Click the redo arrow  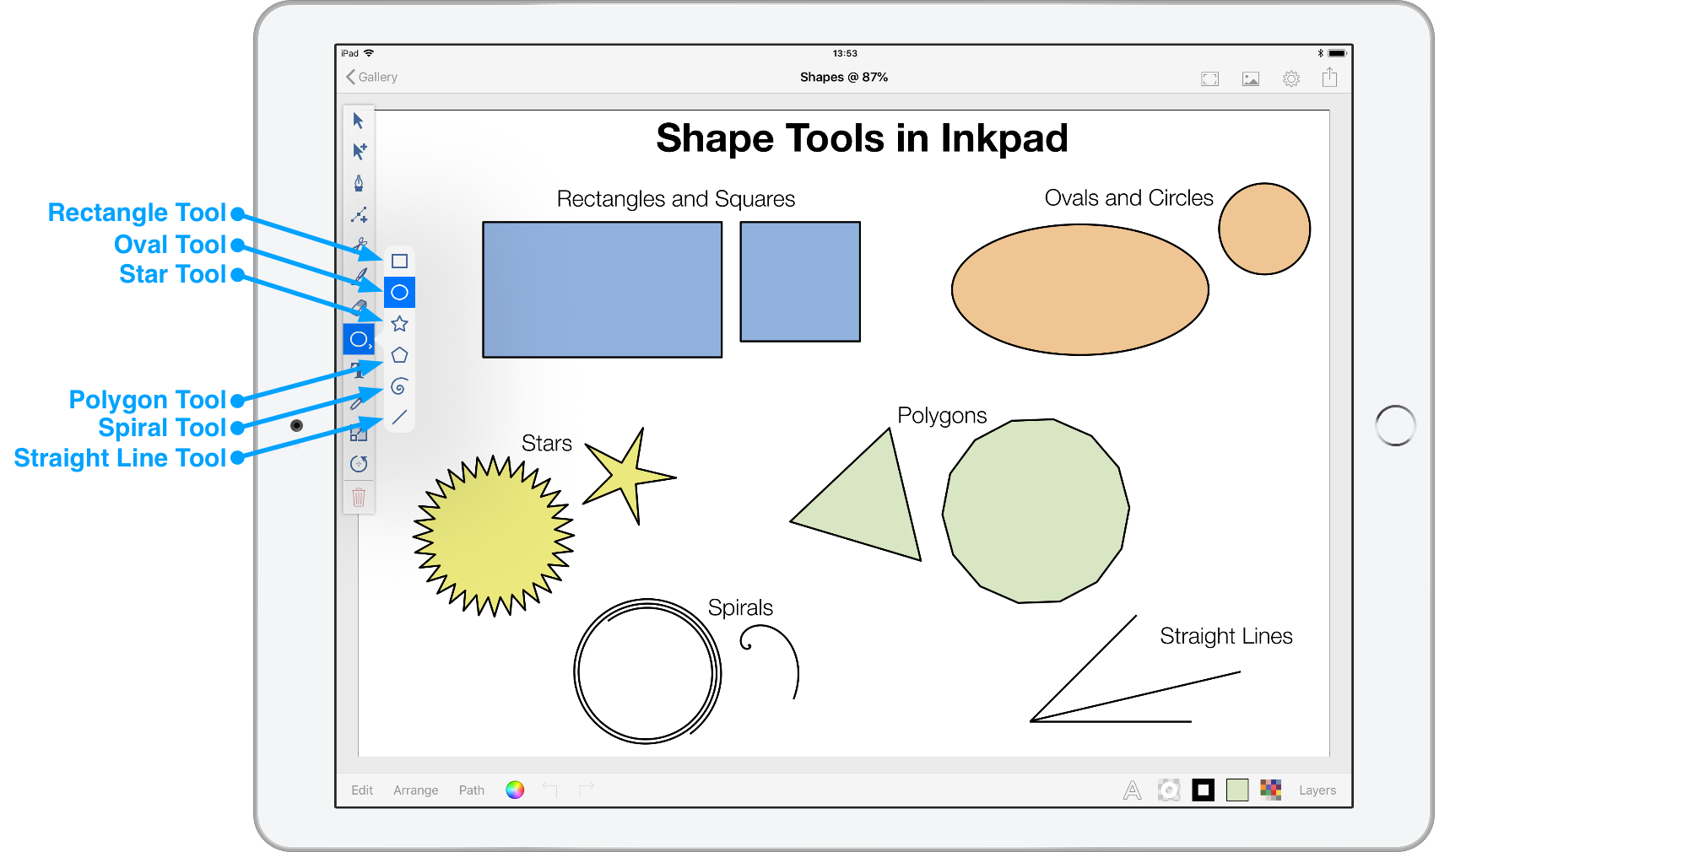(587, 790)
